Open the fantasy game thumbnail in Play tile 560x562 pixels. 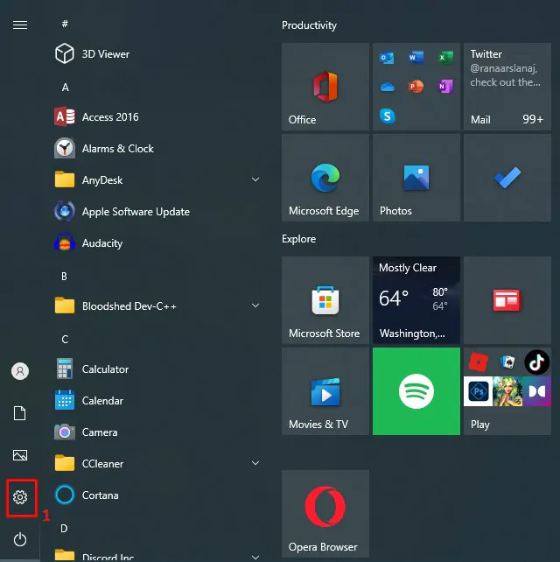[x=507, y=391]
